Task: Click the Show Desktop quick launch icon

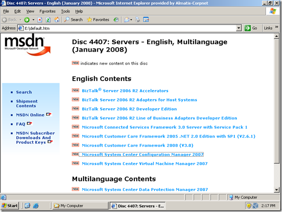Action: [x=28, y=206]
